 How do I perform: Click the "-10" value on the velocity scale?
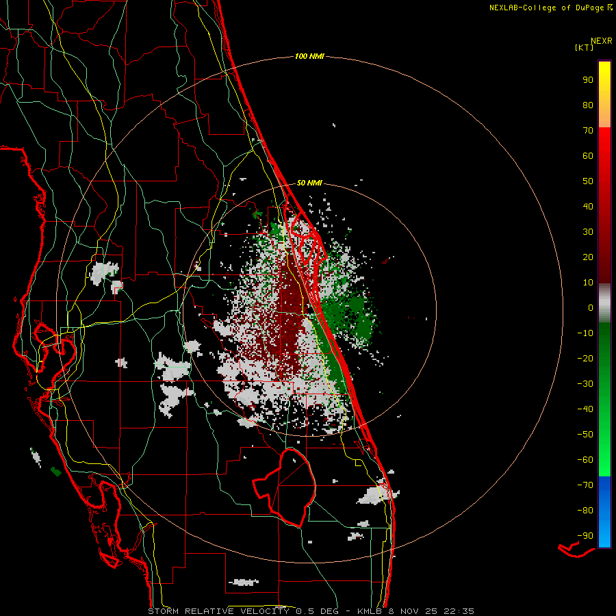tap(585, 333)
